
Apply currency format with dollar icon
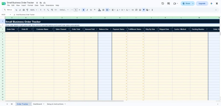pyautogui.click(x=41, y=10)
